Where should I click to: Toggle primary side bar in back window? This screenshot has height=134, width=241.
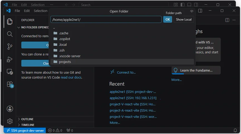(x=182, y=4)
